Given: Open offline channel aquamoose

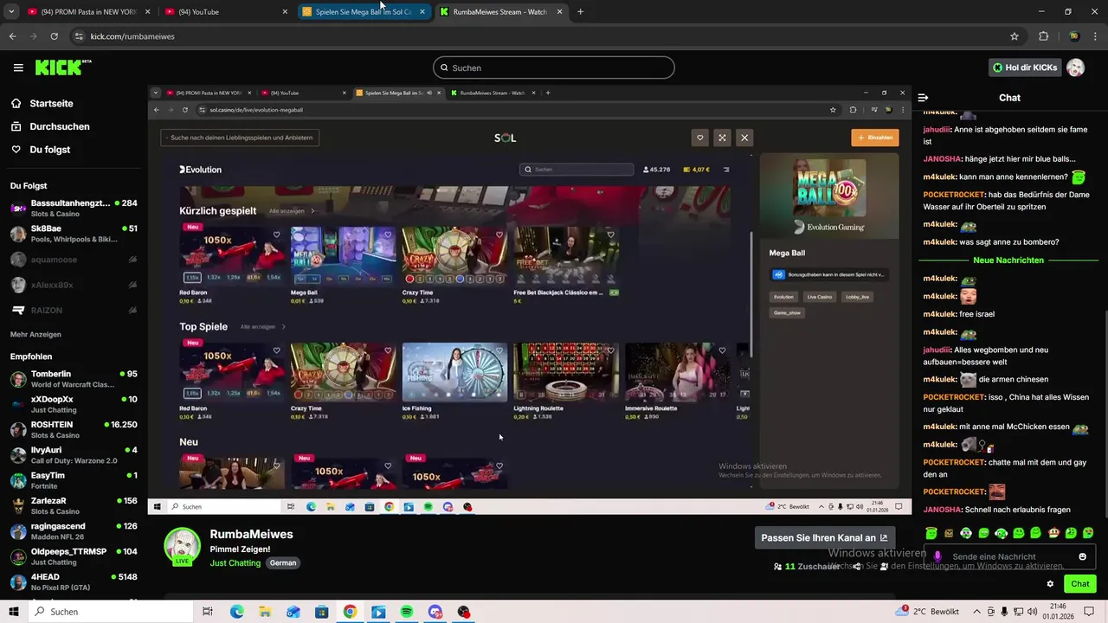Looking at the screenshot, I should [74, 260].
